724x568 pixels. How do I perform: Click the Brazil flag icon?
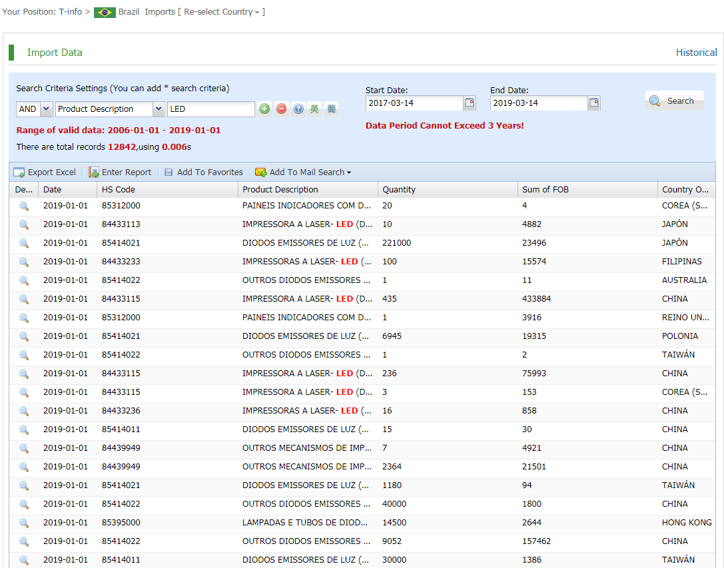[x=105, y=13]
